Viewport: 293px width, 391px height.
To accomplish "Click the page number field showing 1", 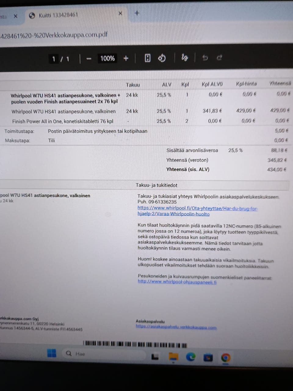I will click(54, 59).
